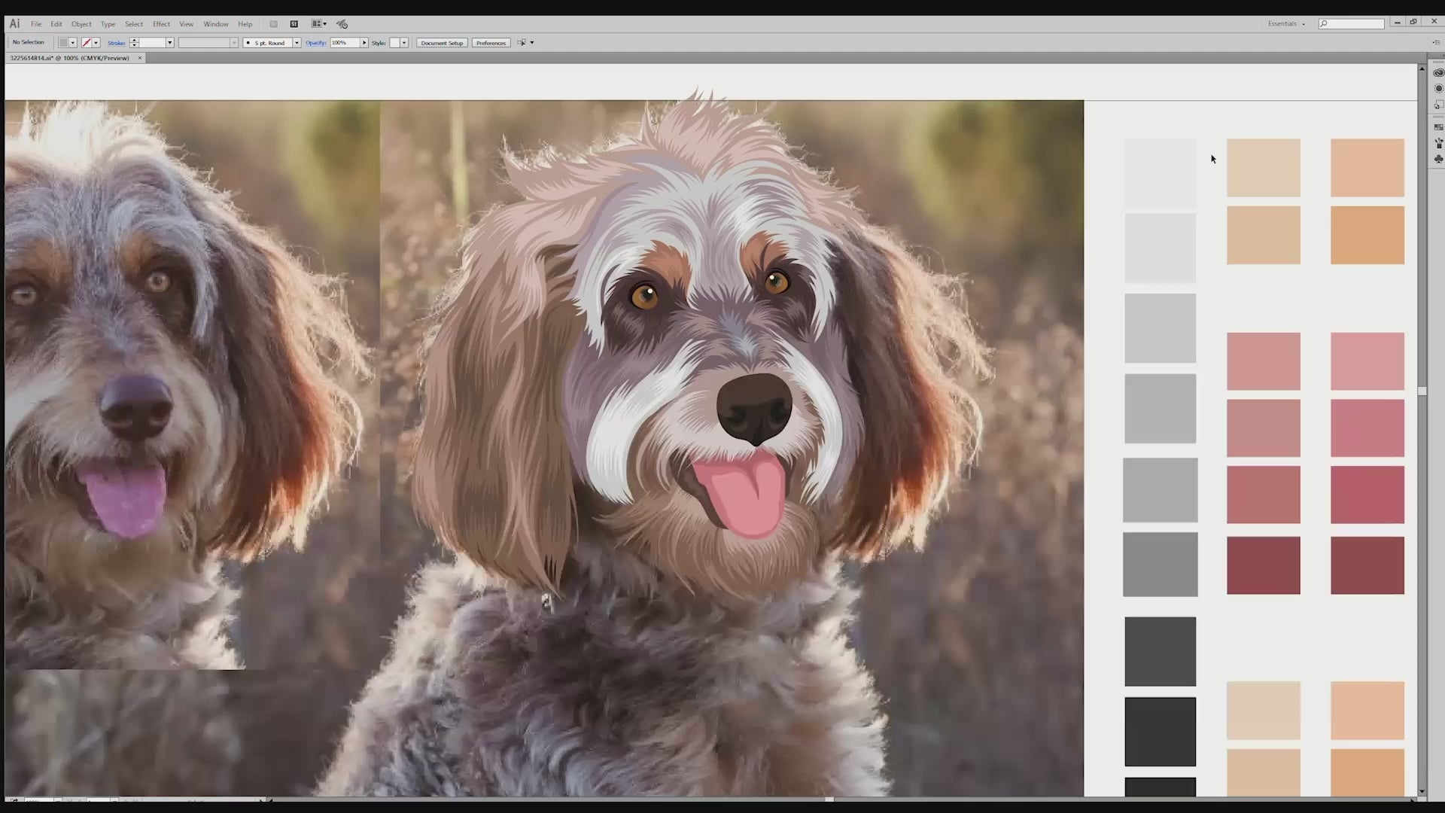
Task: Open the Swatches panel icon
Action: [1438, 127]
